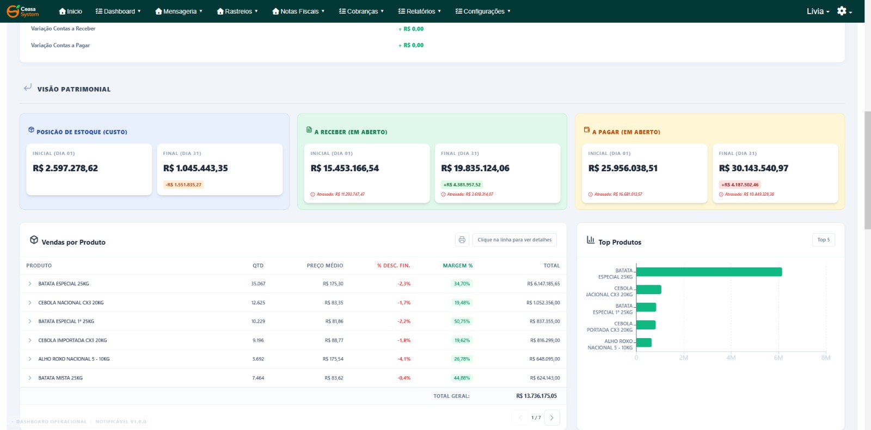Click the -R$ 1.551.835,27 variation badge
Viewport: 871px width, 430px height.
pos(183,185)
